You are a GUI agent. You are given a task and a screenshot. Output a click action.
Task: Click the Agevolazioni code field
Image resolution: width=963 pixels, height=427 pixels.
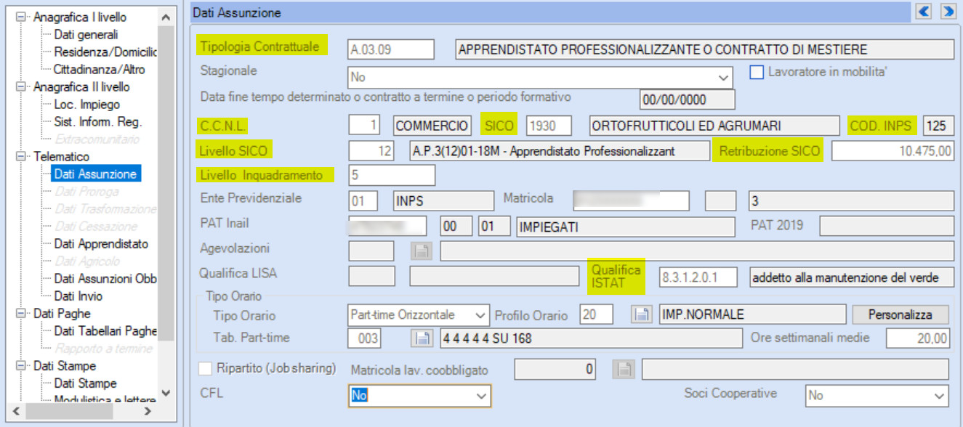pyautogui.click(x=371, y=251)
